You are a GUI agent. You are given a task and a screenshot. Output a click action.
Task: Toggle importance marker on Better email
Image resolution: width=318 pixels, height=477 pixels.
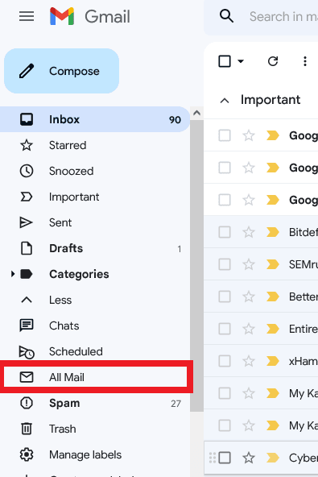click(x=272, y=297)
